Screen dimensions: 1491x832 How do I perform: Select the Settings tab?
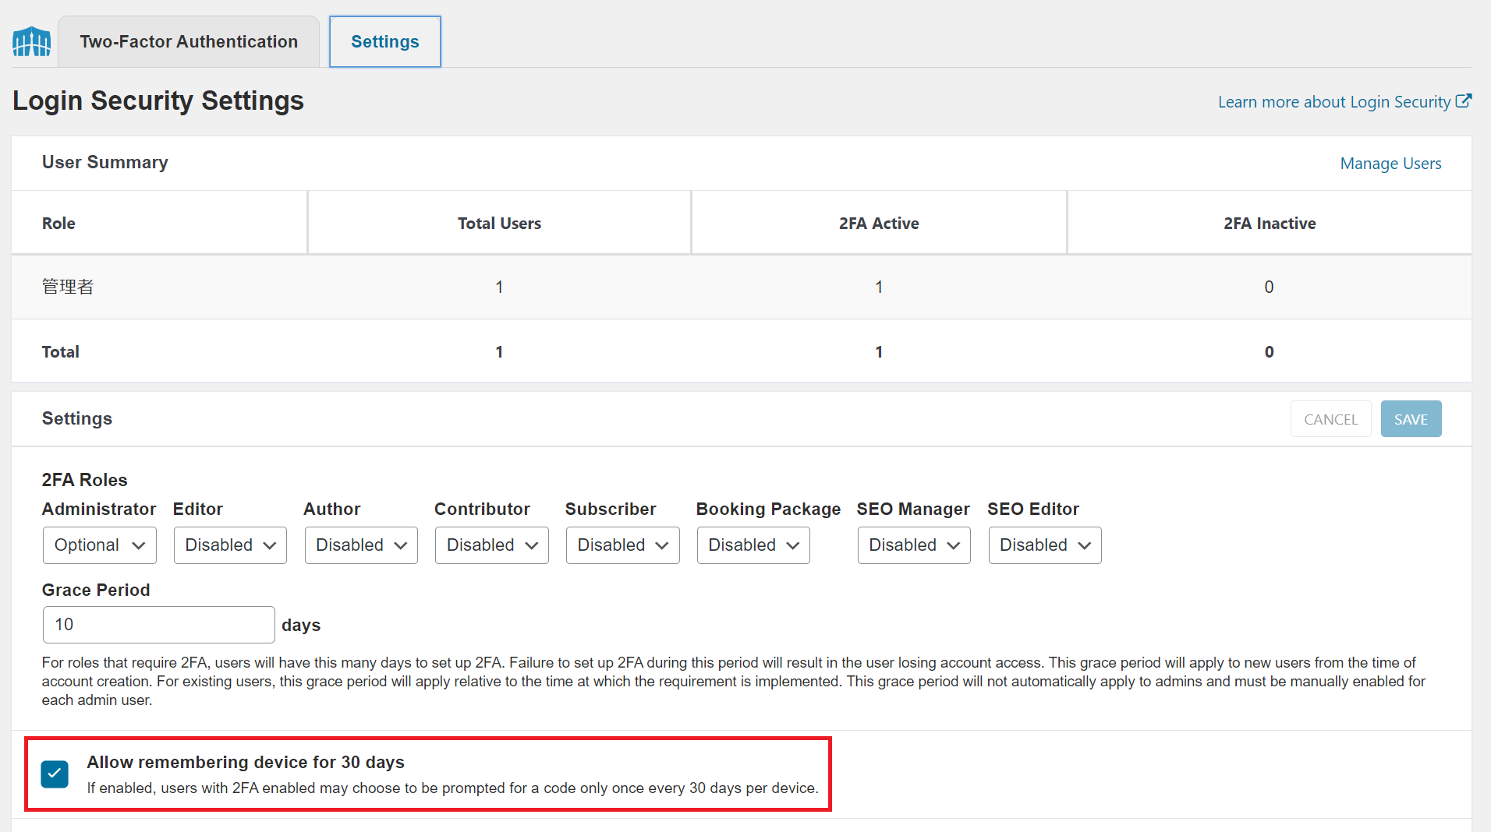click(384, 42)
